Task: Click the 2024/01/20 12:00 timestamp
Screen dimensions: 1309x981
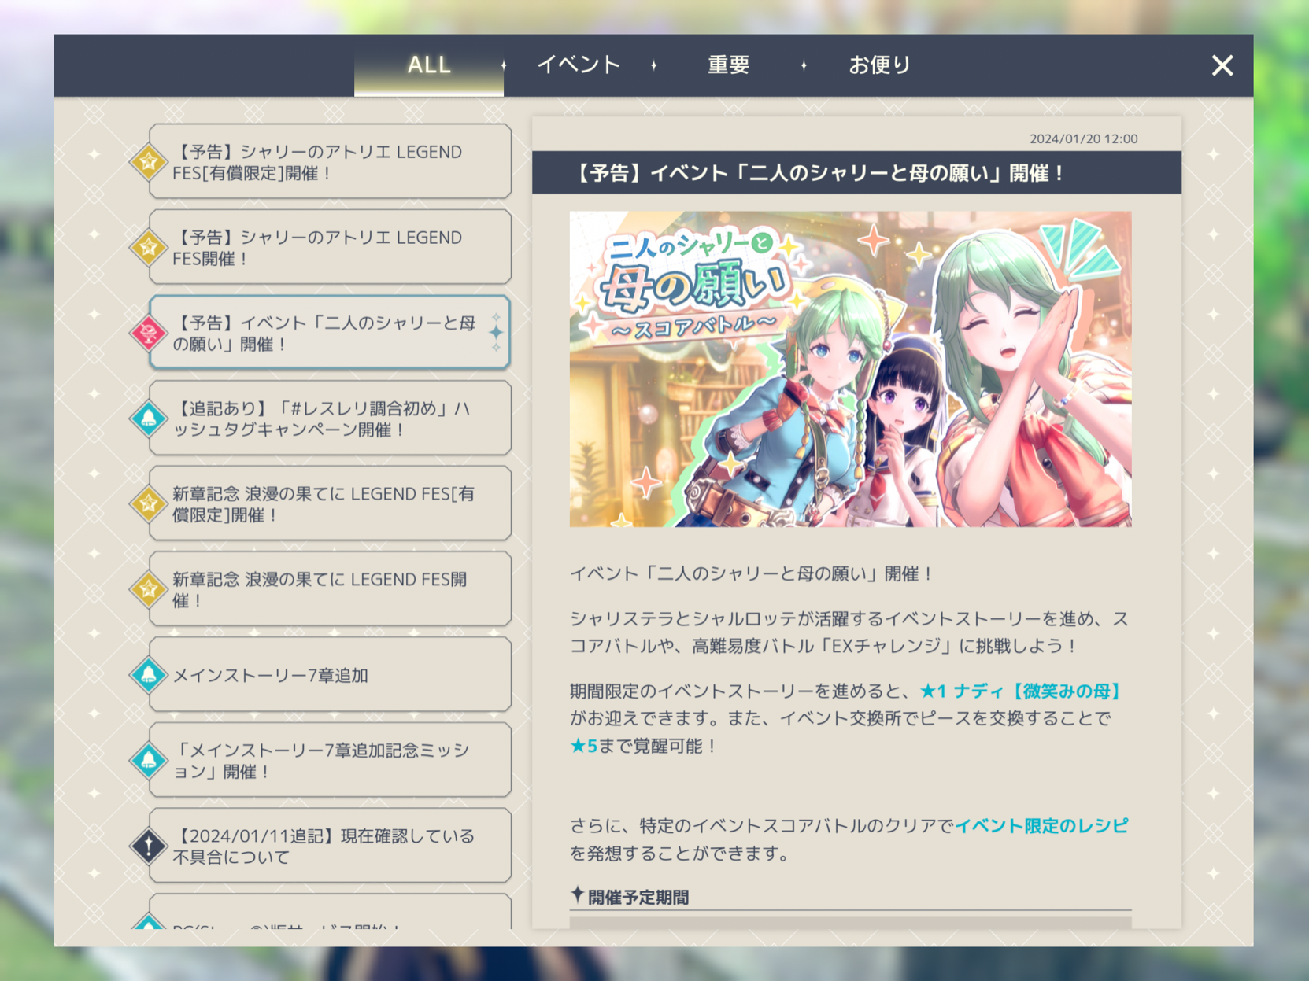Action: [x=1083, y=138]
